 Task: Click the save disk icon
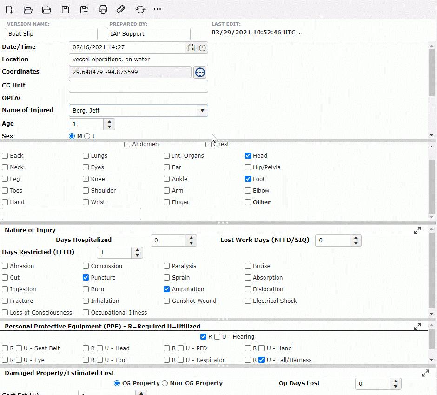point(66,9)
